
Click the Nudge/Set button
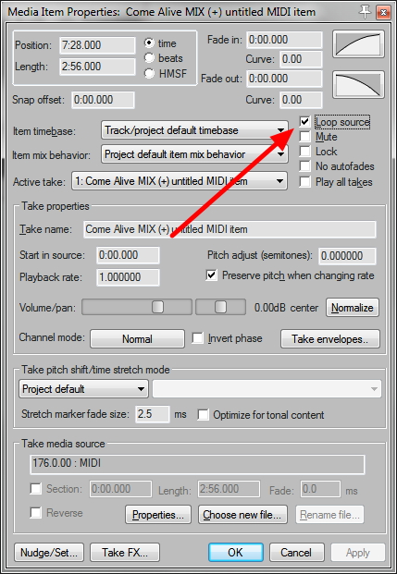pyautogui.click(x=49, y=552)
